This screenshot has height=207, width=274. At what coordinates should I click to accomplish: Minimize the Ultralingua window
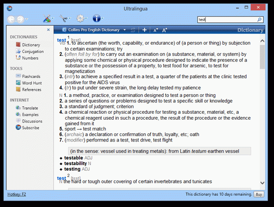click(237, 8)
